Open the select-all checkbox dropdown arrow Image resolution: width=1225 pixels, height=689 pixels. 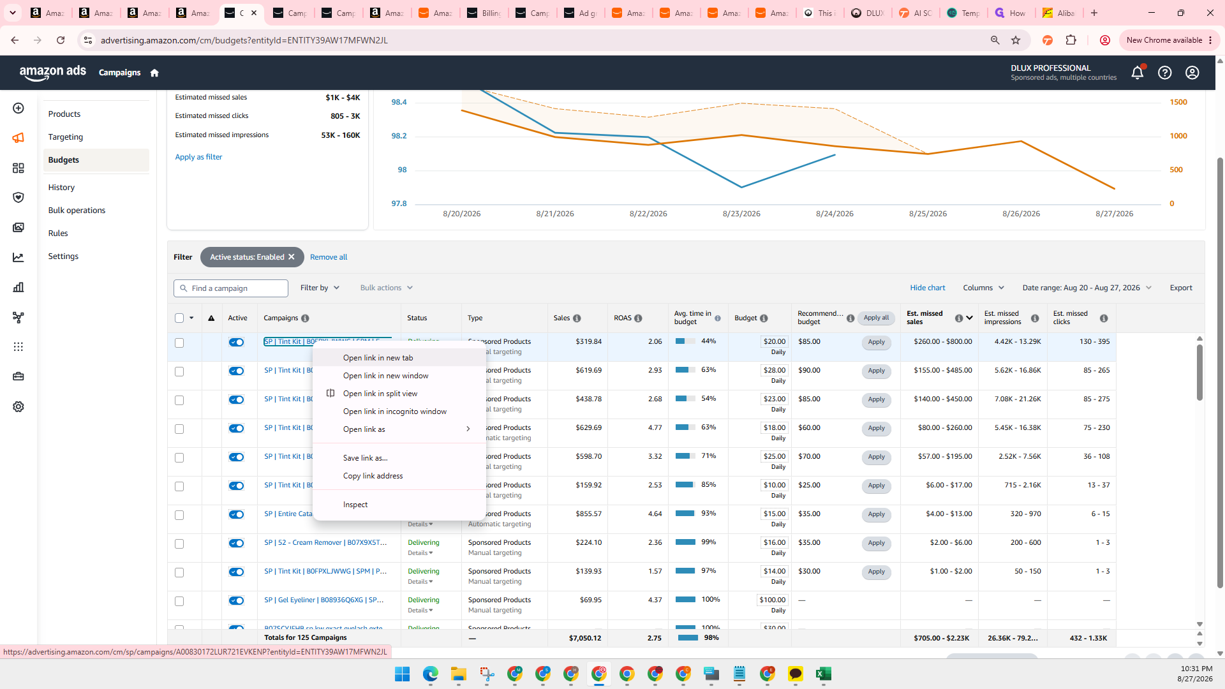(x=191, y=318)
